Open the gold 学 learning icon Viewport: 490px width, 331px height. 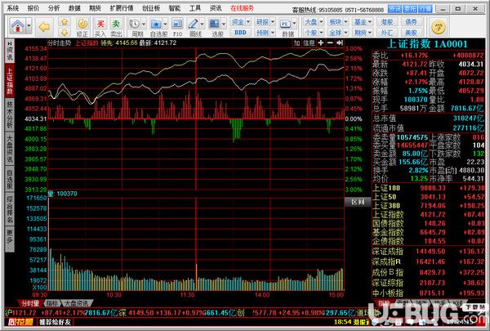[438, 27]
